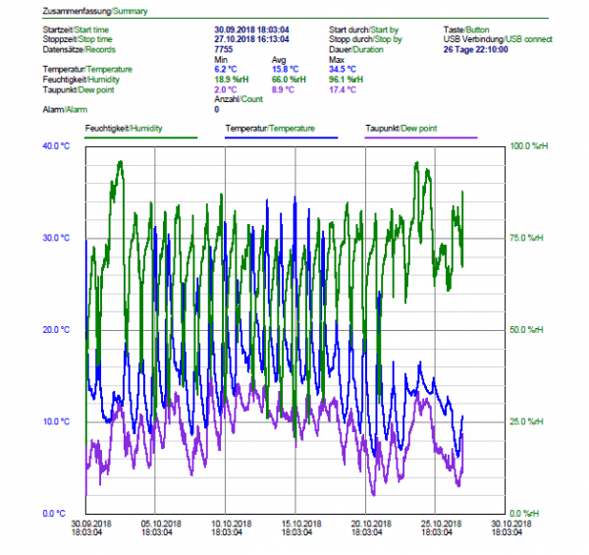Click the Taste/Button start method text
Screen dimensions: 589x555
coord(466,30)
